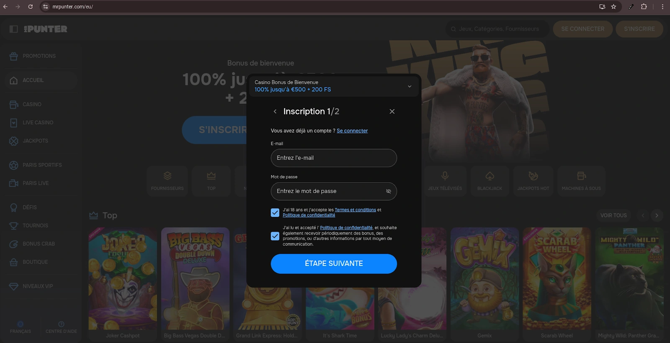
Task: Open the Se connecter link in dialog
Action: [352, 131]
